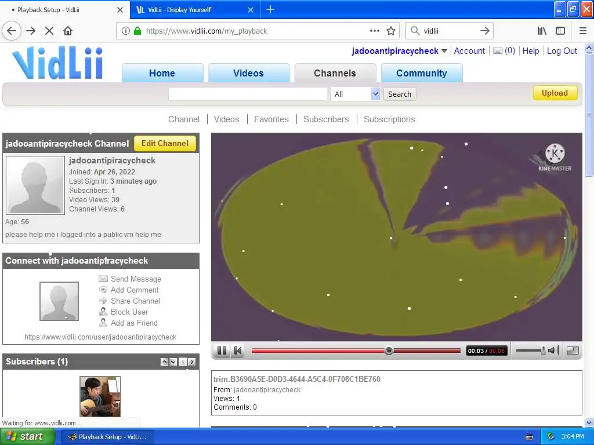The width and height of the screenshot is (594, 445).
Task: Open the Videos tab
Action: point(248,73)
